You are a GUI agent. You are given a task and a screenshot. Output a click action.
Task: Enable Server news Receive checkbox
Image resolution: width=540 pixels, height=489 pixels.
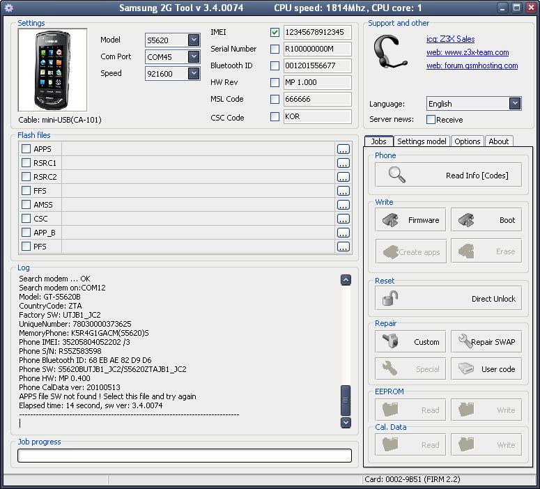431,120
